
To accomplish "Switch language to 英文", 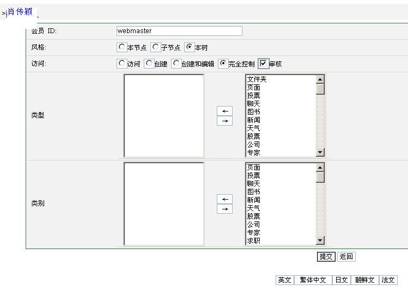I will [284, 280].
